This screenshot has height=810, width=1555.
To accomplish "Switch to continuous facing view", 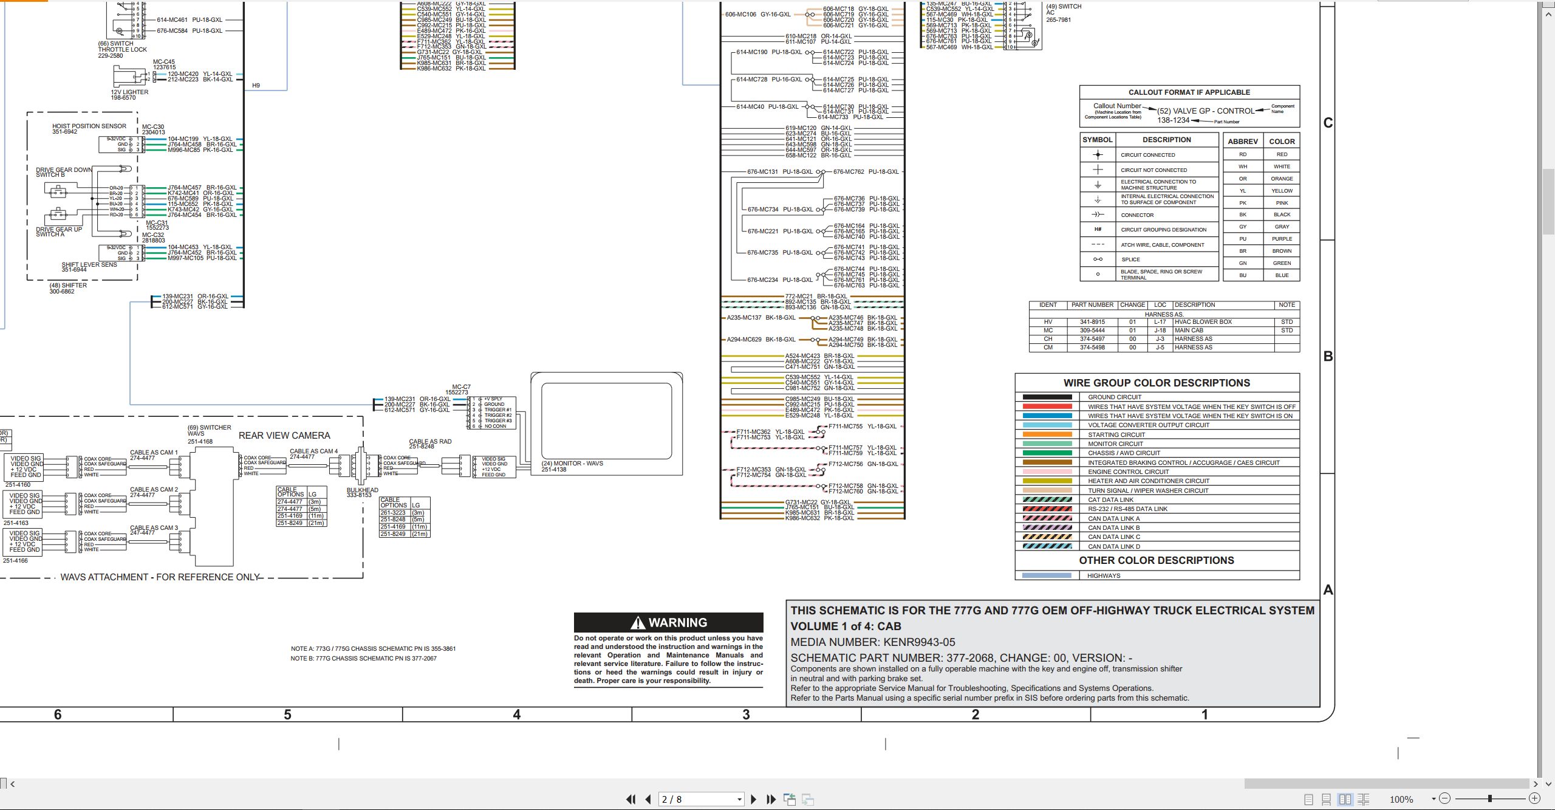I will point(1363,799).
